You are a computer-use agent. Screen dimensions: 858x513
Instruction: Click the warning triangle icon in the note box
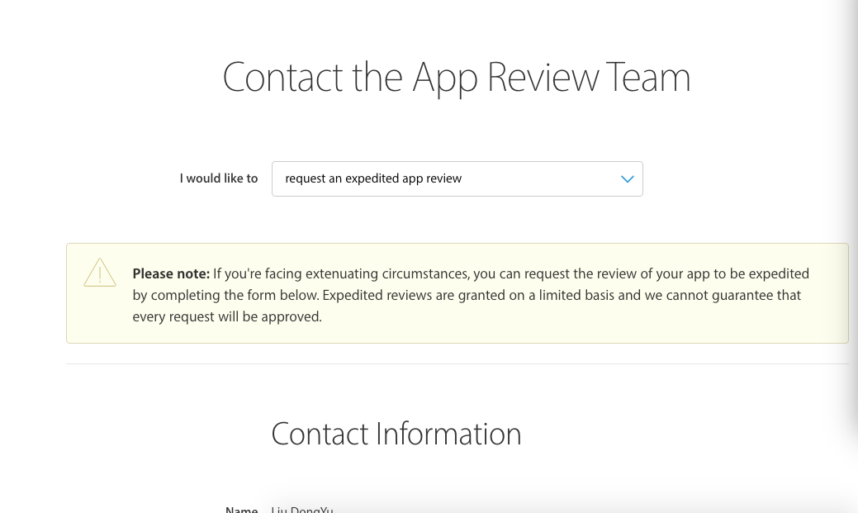click(x=100, y=273)
